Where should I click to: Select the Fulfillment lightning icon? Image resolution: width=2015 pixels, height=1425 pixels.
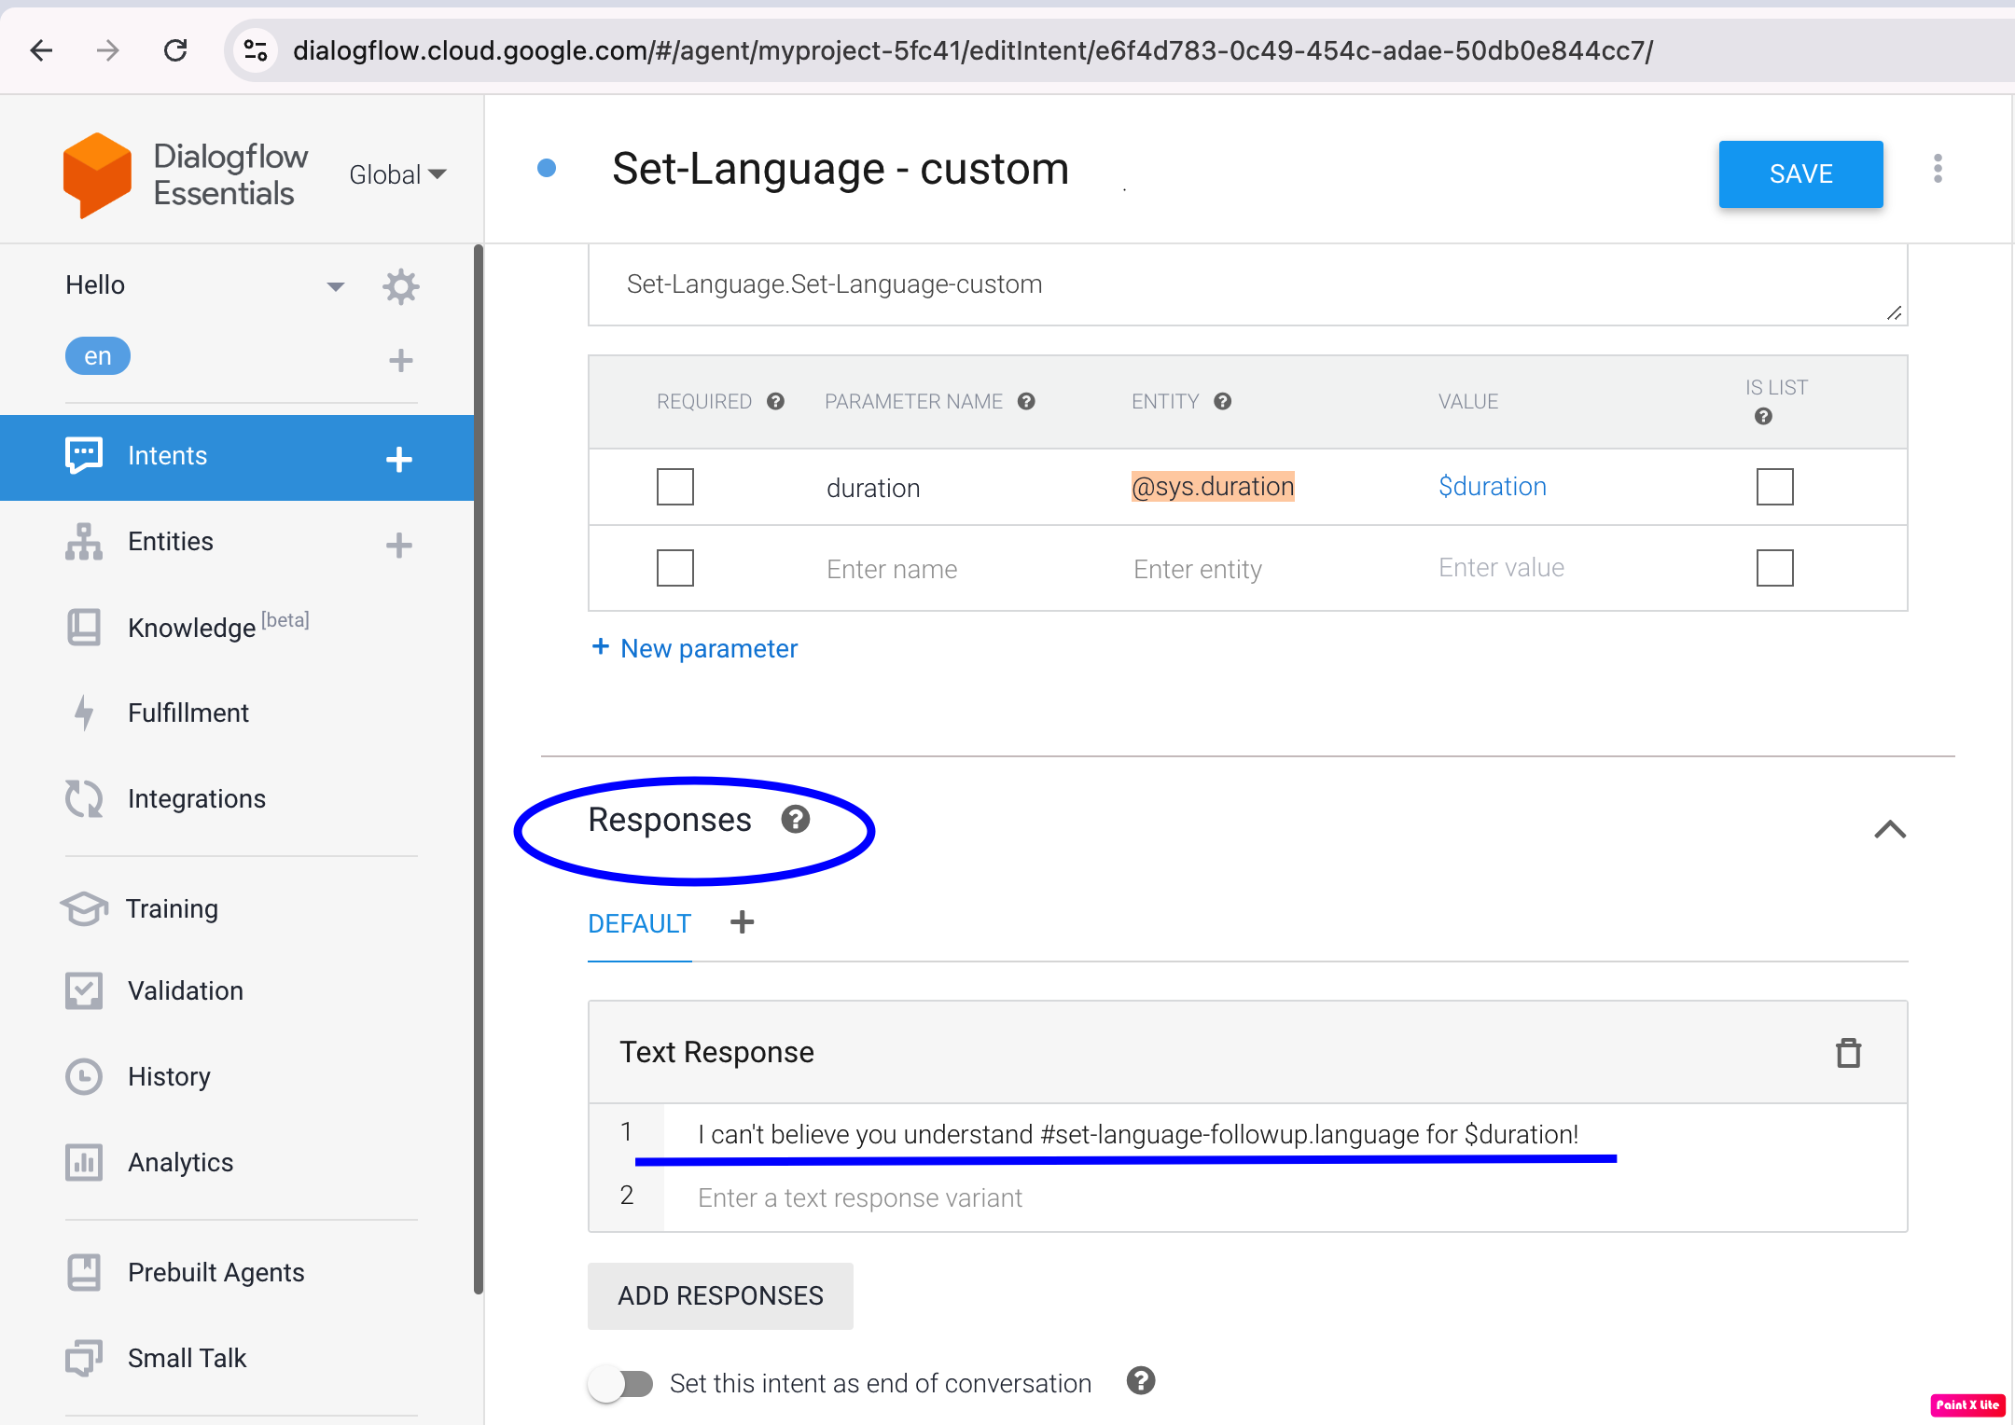point(84,712)
